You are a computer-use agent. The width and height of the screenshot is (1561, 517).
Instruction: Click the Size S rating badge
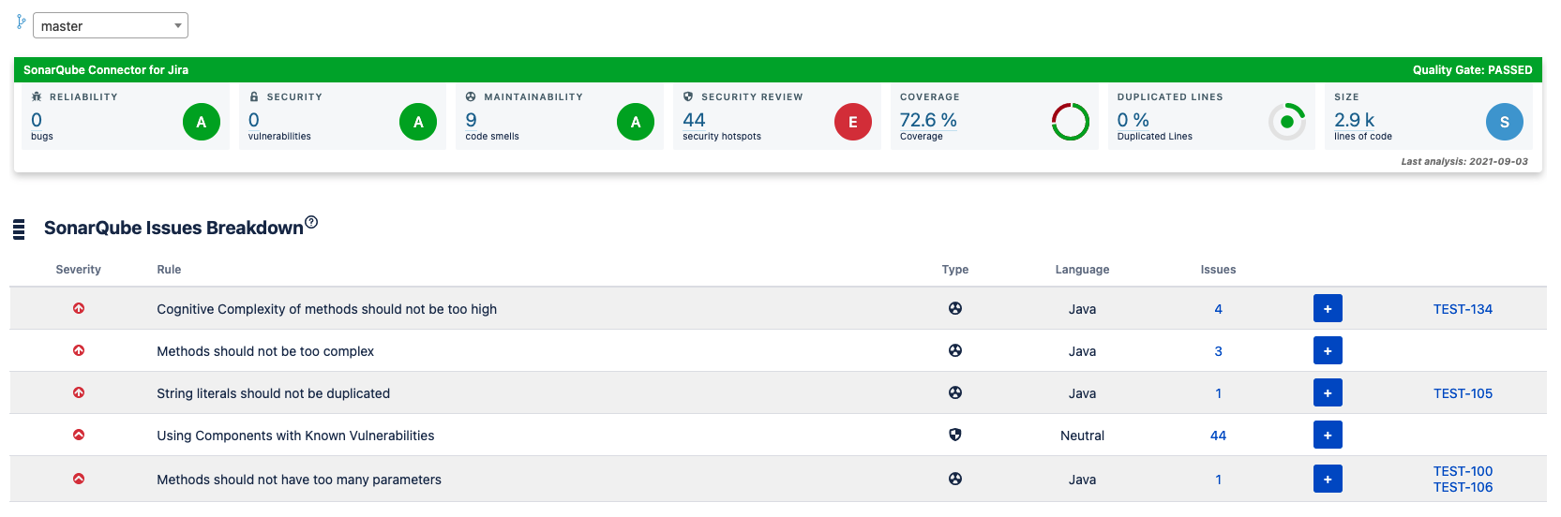(1505, 122)
